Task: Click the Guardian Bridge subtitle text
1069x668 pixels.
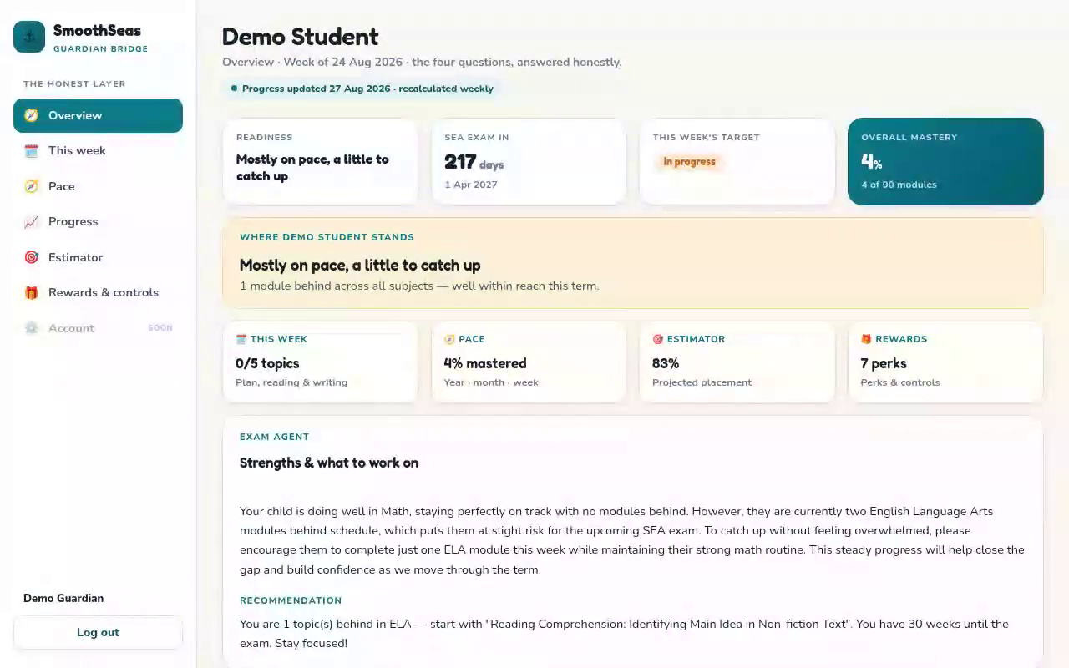Action: tap(100, 49)
